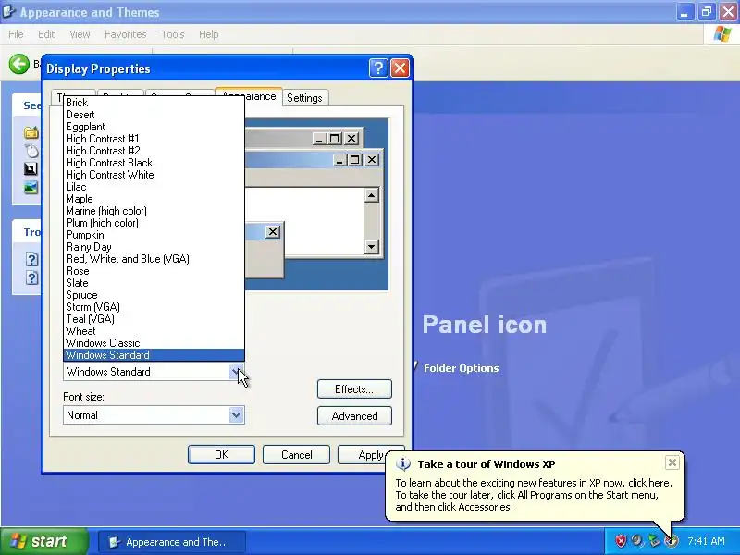Pick High Contrast White scheme
This screenshot has height=555, width=740.
pyautogui.click(x=154, y=175)
